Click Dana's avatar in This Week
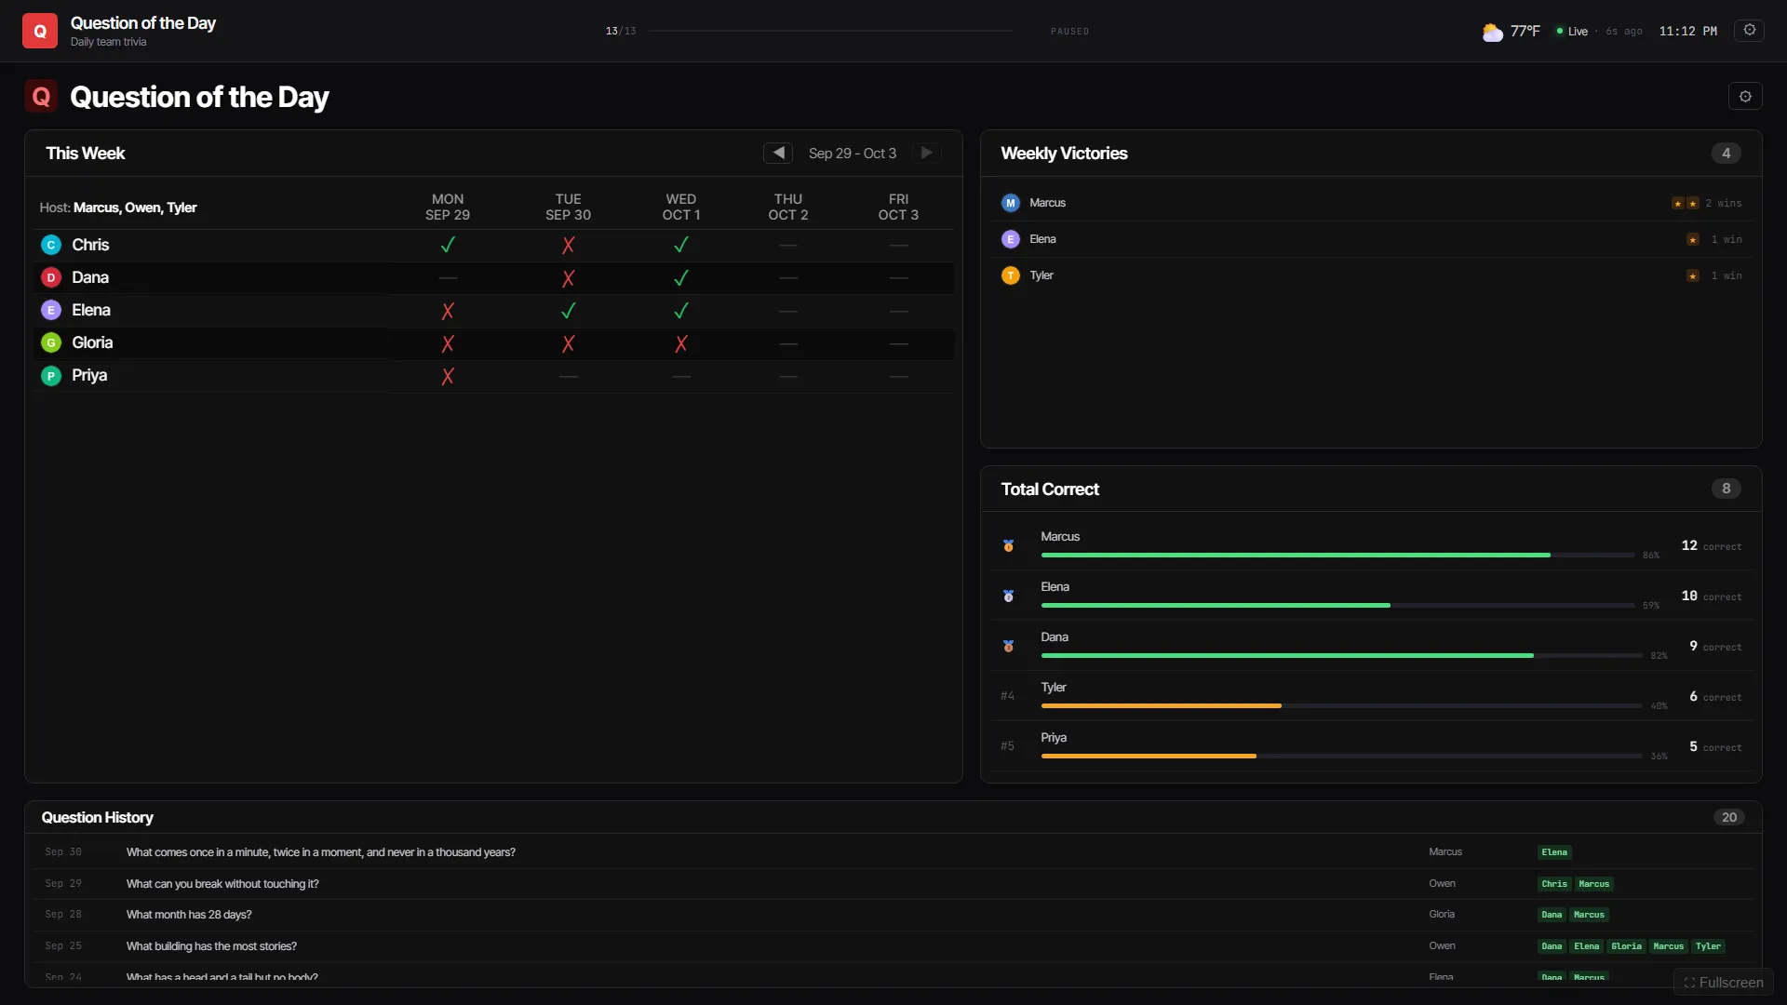The image size is (1787, 1005). [51, 277]
